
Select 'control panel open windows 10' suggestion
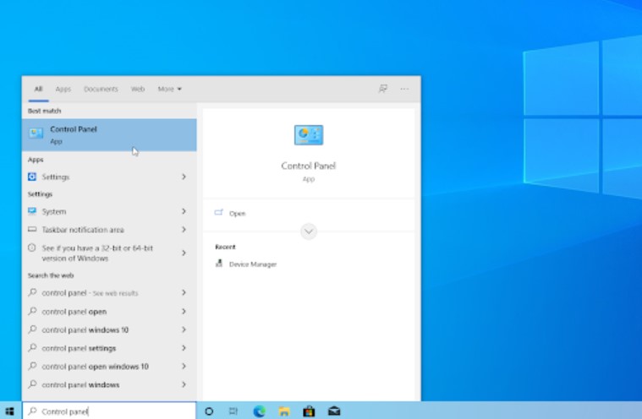109,367
